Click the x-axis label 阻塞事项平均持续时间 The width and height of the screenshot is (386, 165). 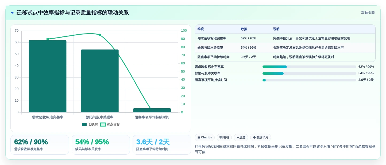152,117
